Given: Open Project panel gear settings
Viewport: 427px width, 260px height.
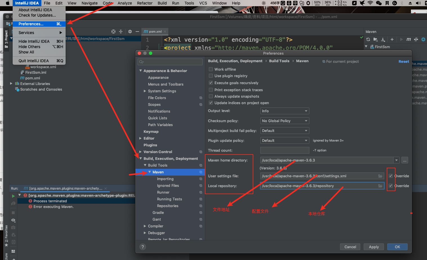Looking at the screenshot, I should pos(130,32).
